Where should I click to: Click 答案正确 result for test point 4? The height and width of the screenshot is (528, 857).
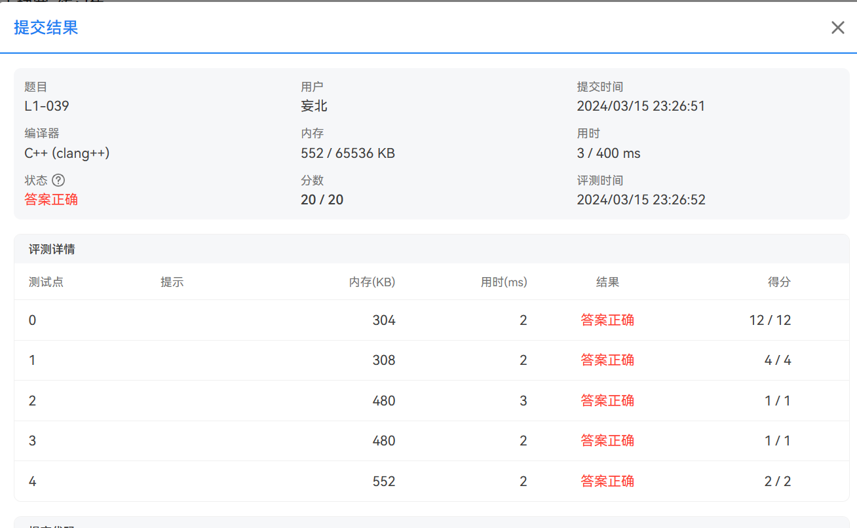[607, 481]
